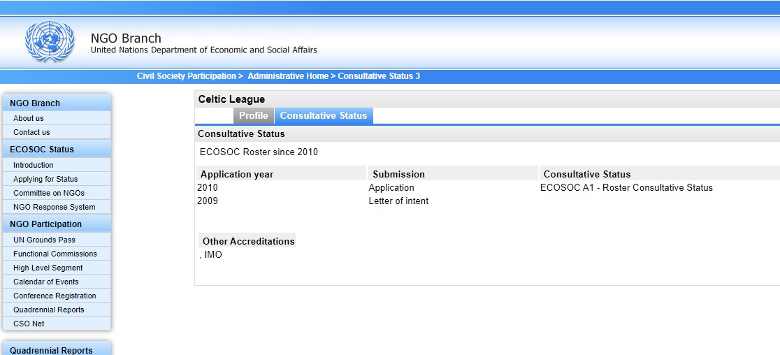Click Civil Society Participation breadcrumb
780x355 pixels.
tap(187, 76)
